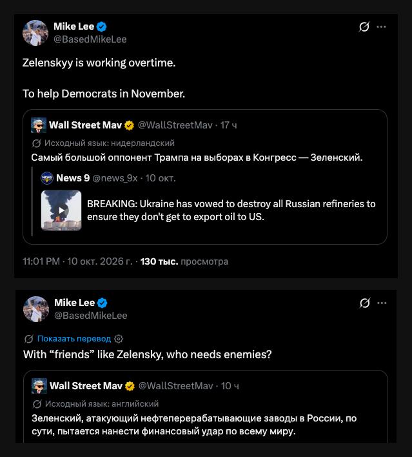Viewport: 412px width, 457px height.
Task: Click the blue verified badge in the first tweet
Action: click(x=102, y=26)
